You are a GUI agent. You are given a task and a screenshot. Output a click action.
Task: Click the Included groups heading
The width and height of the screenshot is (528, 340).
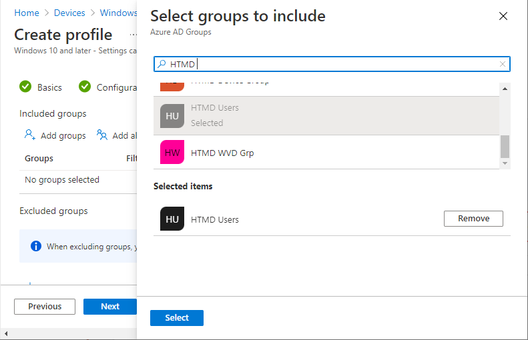(53, 114)
